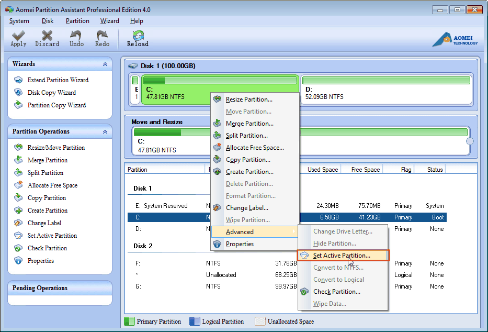Click Copy Partition icon in sidebar
Screen dimensions: 488x332
18,197
